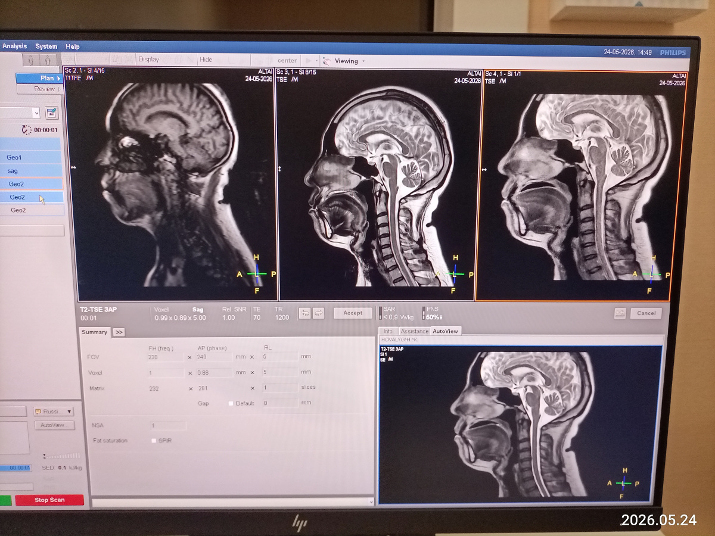Open the Assistance tab
This screenshot has height=536, width=715.
coord(414,331)
